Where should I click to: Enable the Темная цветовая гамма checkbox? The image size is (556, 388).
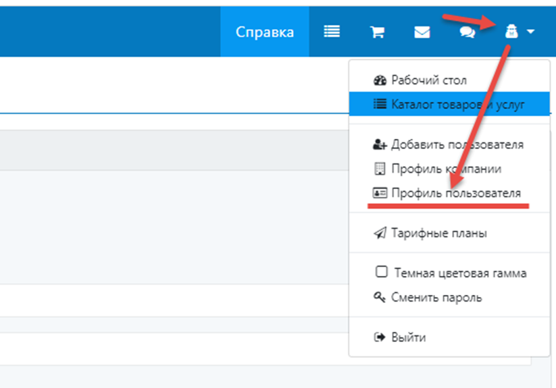(382, 273)
